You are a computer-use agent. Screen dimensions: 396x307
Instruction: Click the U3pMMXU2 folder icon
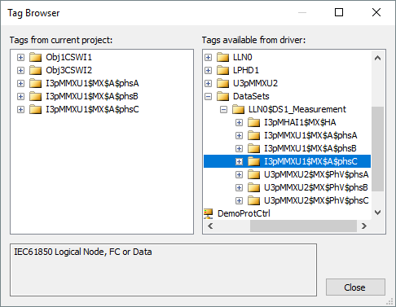222,84
